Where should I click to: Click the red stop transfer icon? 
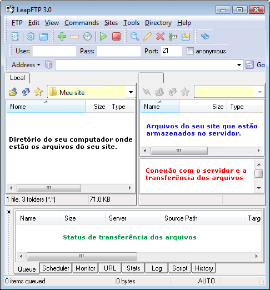(116, 36)
